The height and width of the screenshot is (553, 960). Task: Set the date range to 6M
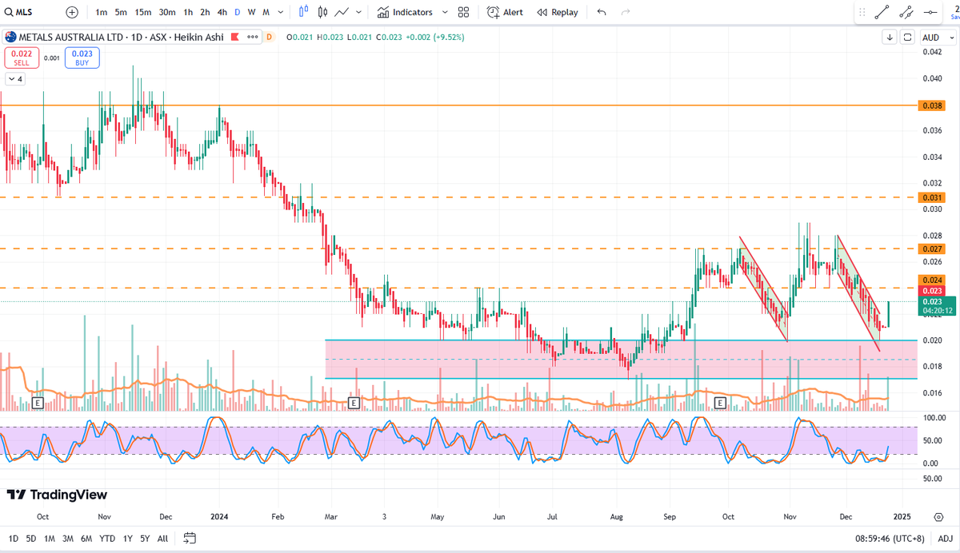[88, 538]
